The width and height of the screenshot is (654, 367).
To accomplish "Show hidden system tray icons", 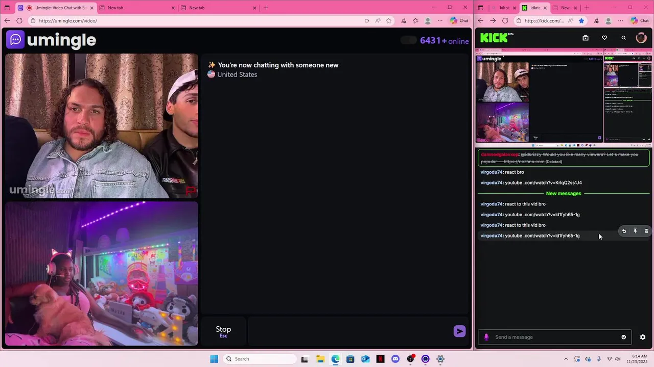I will [566, 359].
